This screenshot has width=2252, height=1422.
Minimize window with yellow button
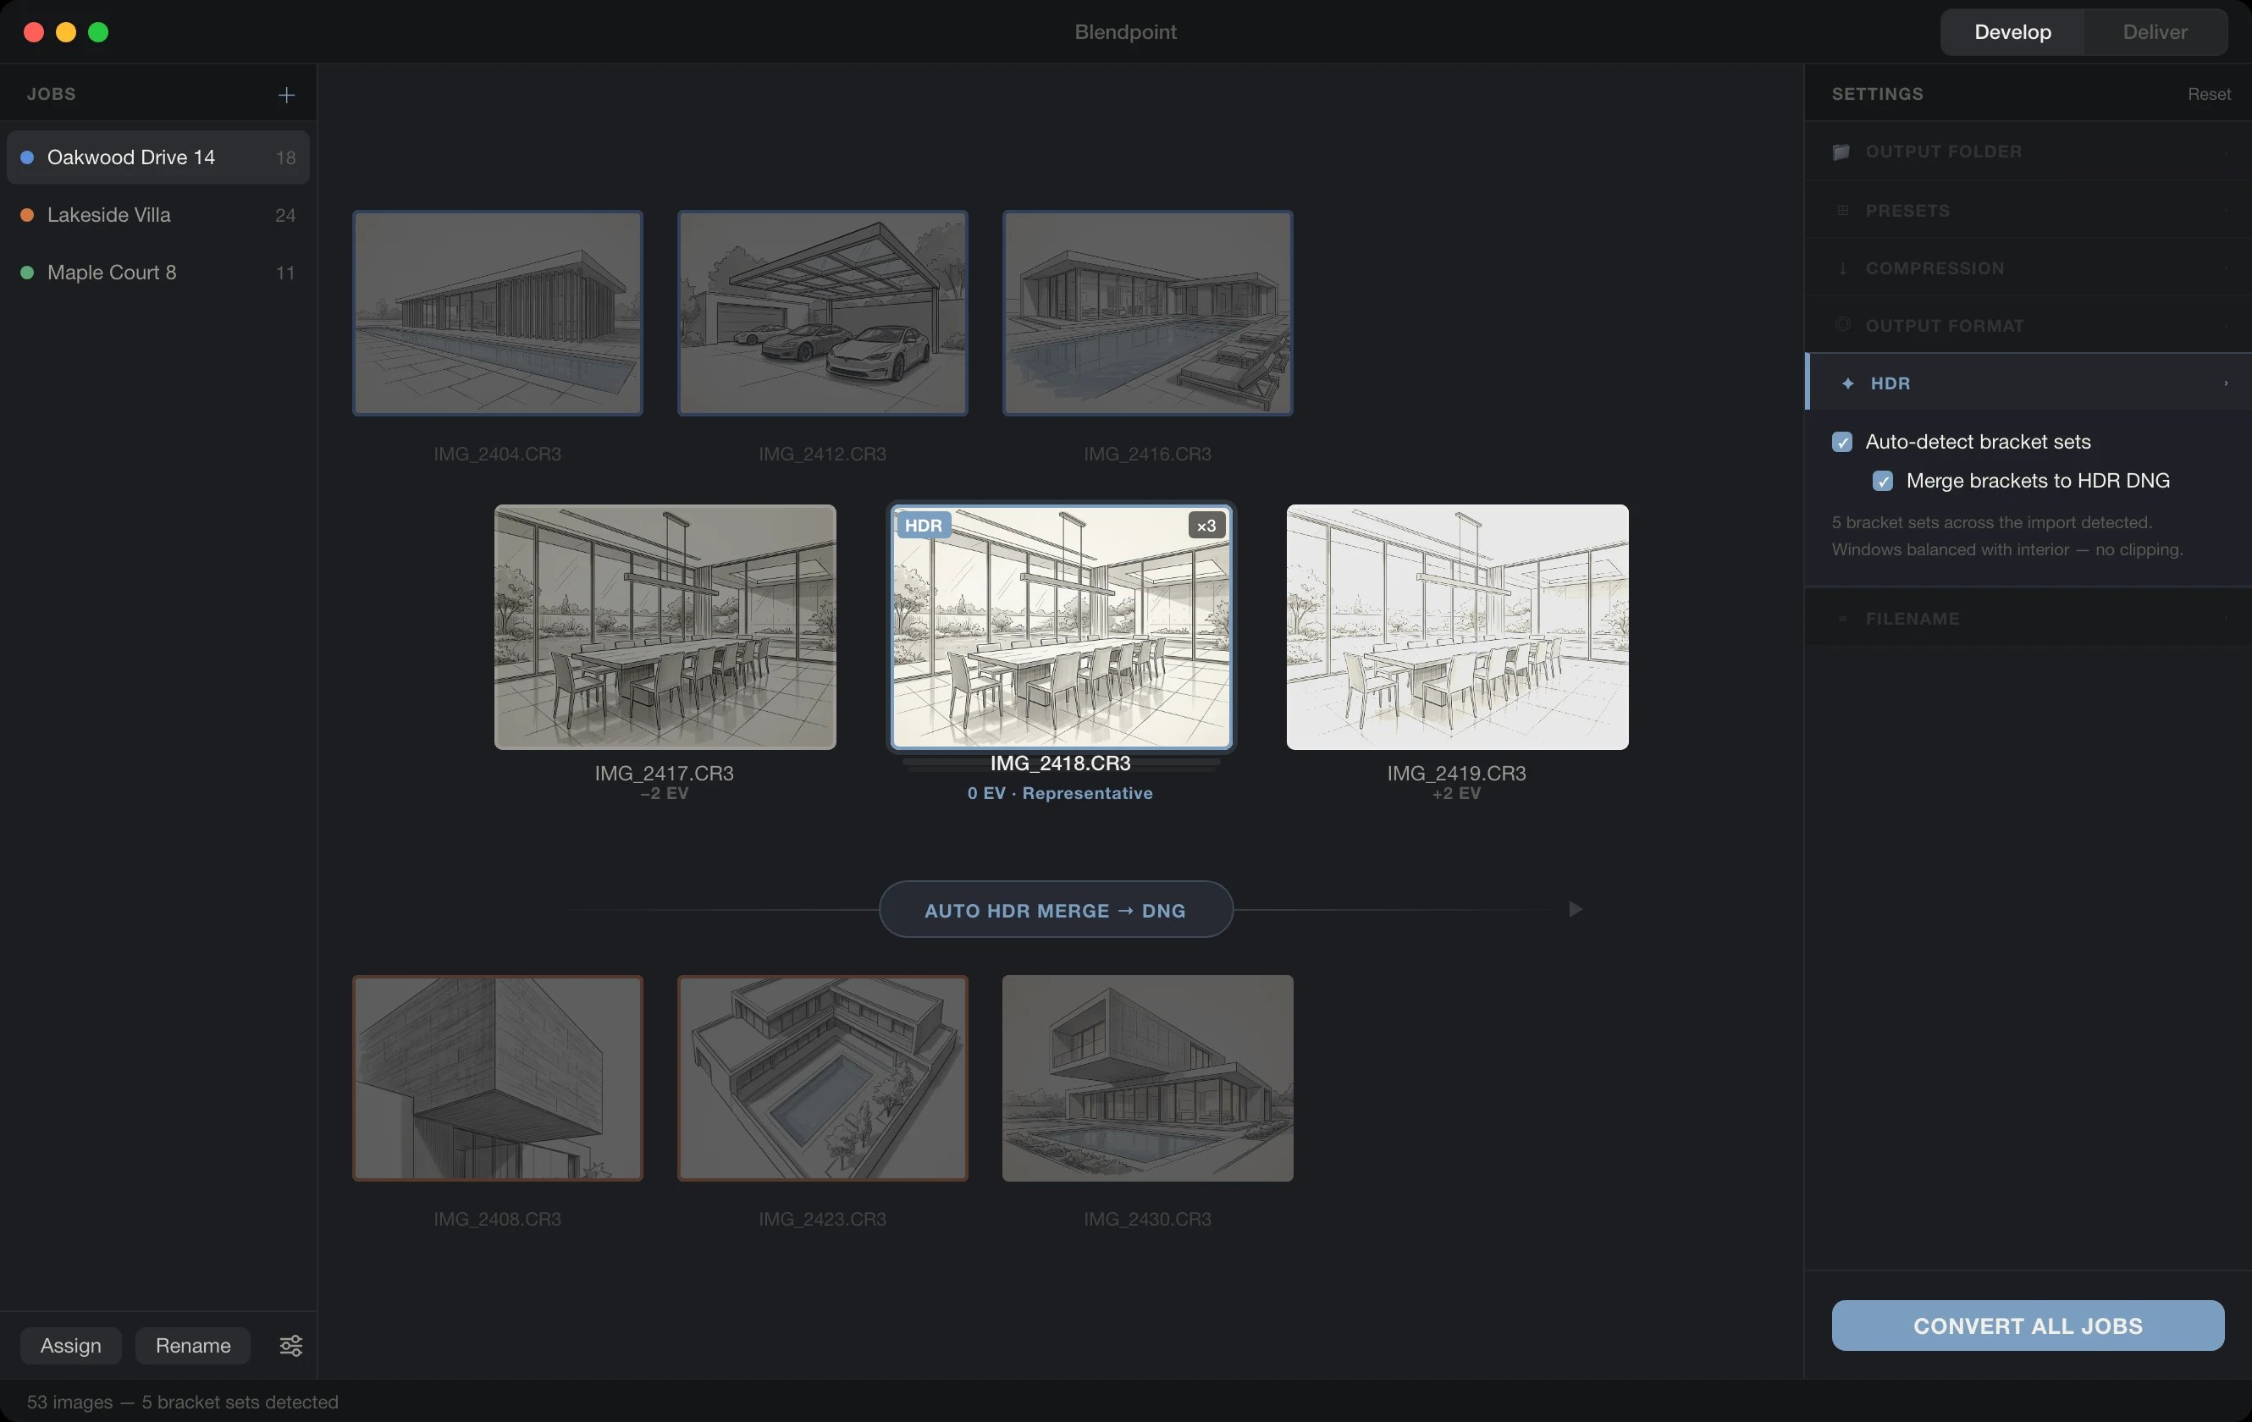65,32
